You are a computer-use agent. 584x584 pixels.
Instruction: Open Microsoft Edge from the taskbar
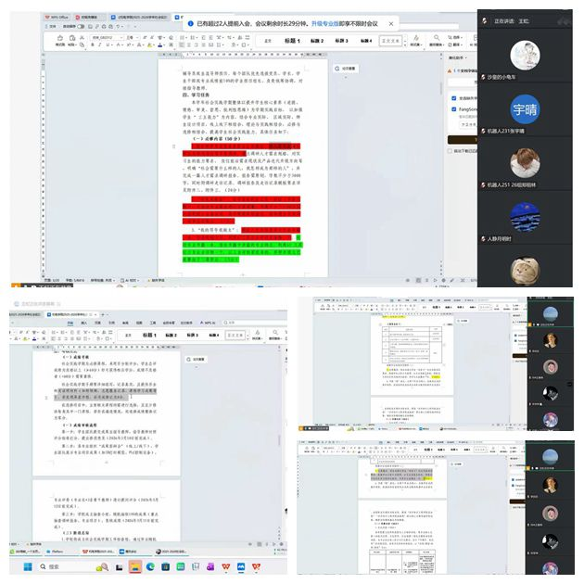point(151,565)
